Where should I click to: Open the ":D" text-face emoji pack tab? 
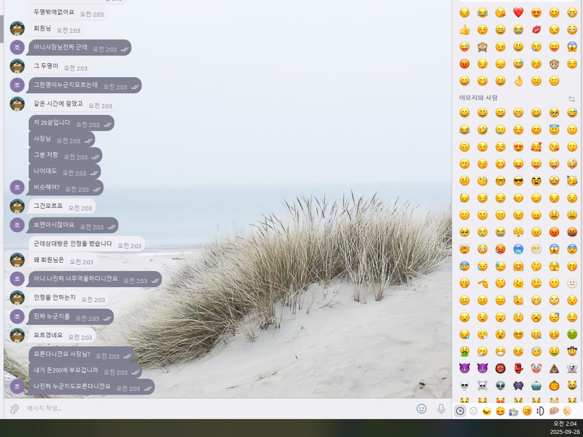[x=540, y=411]
